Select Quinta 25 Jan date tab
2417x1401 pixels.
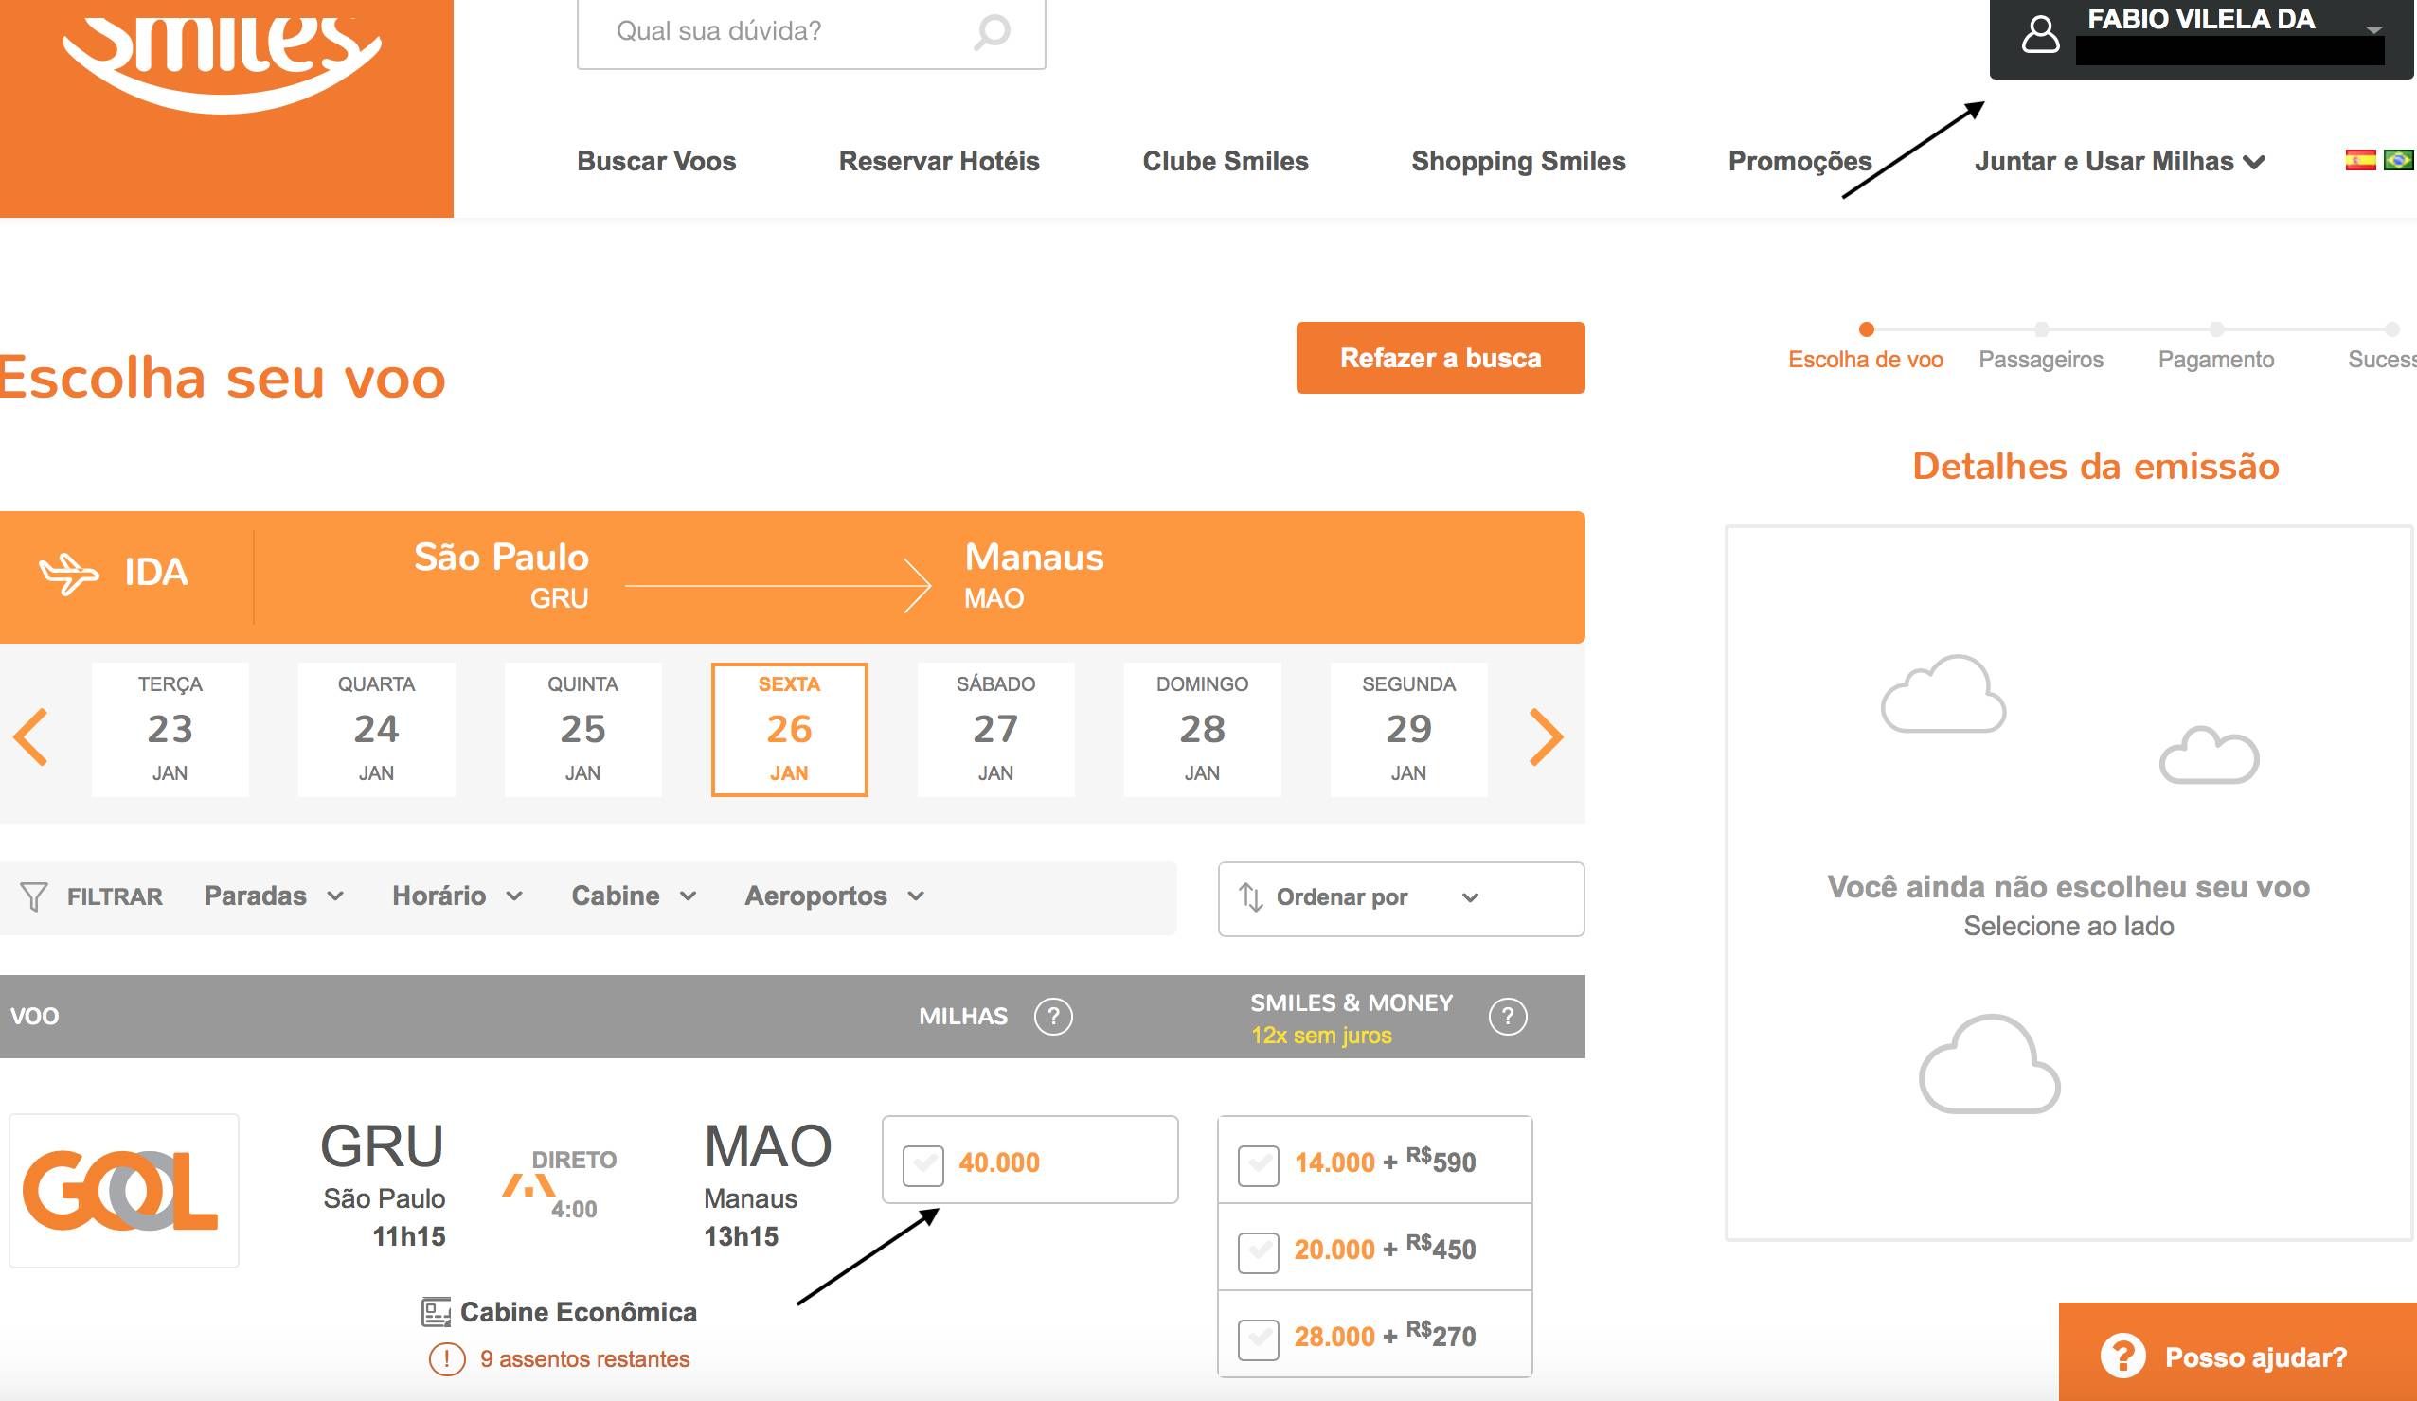point(582,729)
